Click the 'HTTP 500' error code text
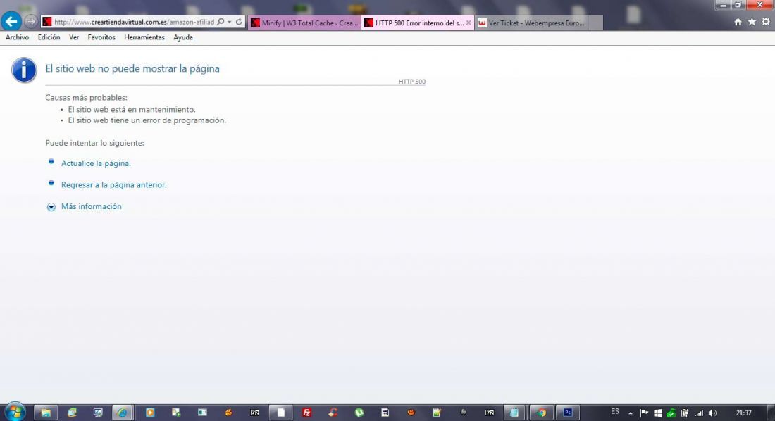 (411, 82)
